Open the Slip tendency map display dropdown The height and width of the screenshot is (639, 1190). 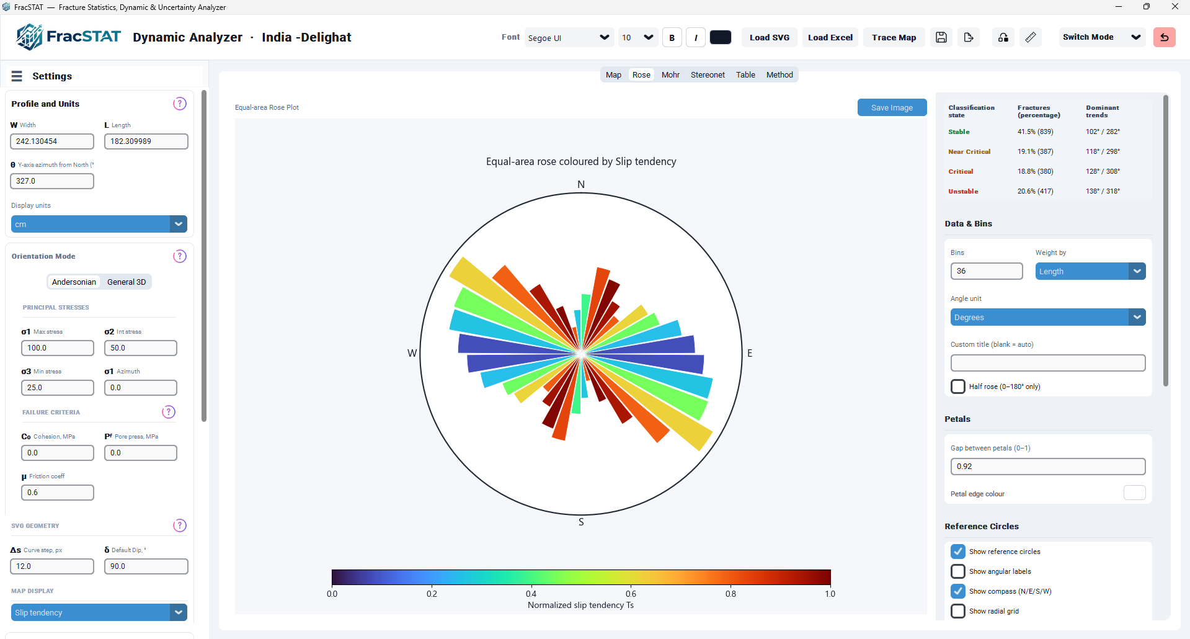pos(99,612)
